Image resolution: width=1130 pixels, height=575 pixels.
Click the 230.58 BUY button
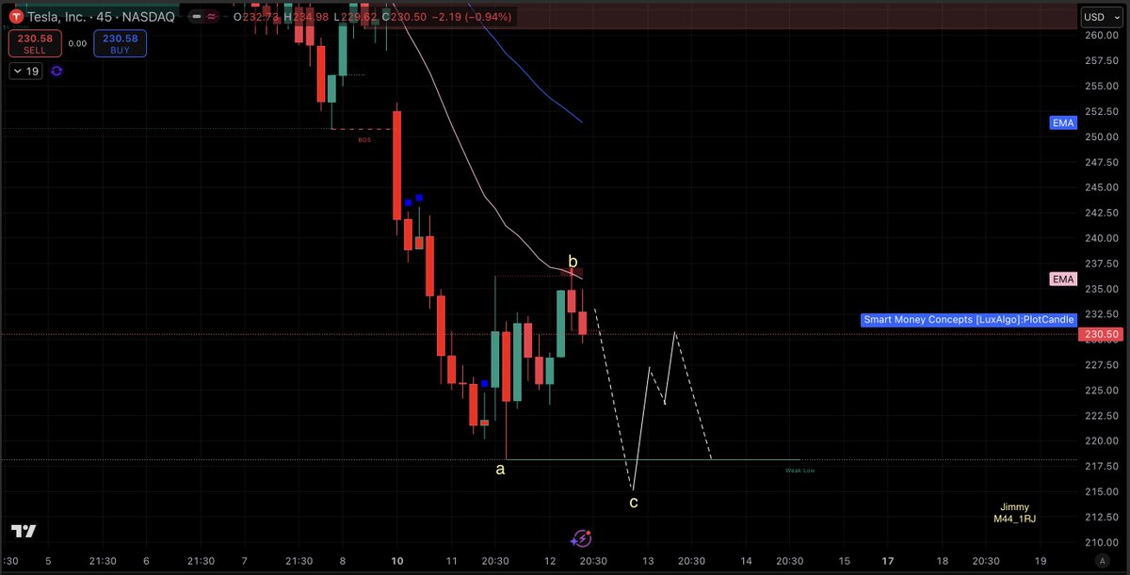click(120, 43)
